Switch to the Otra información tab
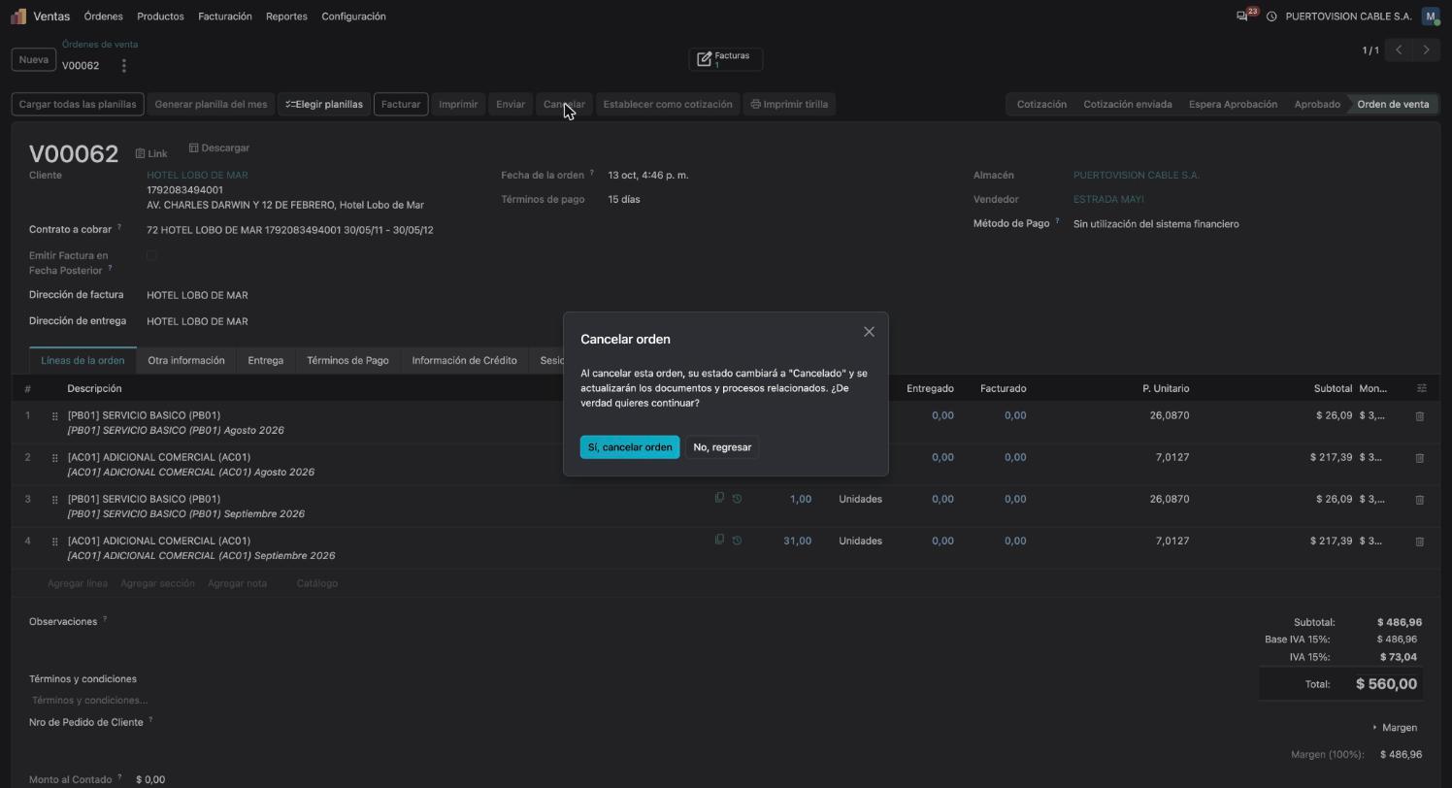The image size is (1452, 788). coord(186,361)
